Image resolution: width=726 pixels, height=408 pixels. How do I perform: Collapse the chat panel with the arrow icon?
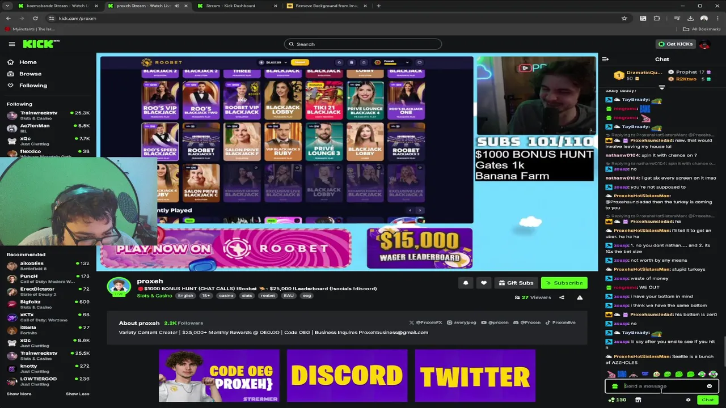(605, 59)
